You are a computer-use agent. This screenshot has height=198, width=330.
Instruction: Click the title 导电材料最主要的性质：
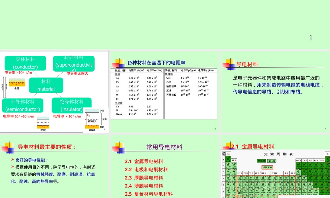(x=47, y=147)
